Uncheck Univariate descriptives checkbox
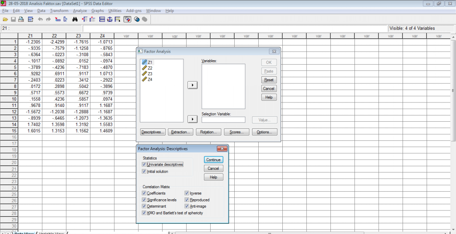The image size is (456, 234). click(144, 164)
